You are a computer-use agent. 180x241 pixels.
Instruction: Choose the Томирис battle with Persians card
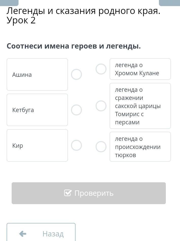click(x=140, y=106)
